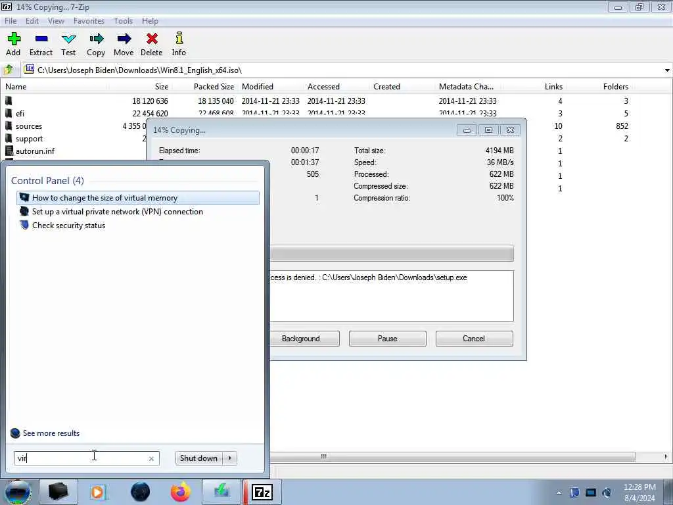The width and height of the screenshot is (673, 505).
Task: Select the efi folder icon
Action: tap(9, 113)
